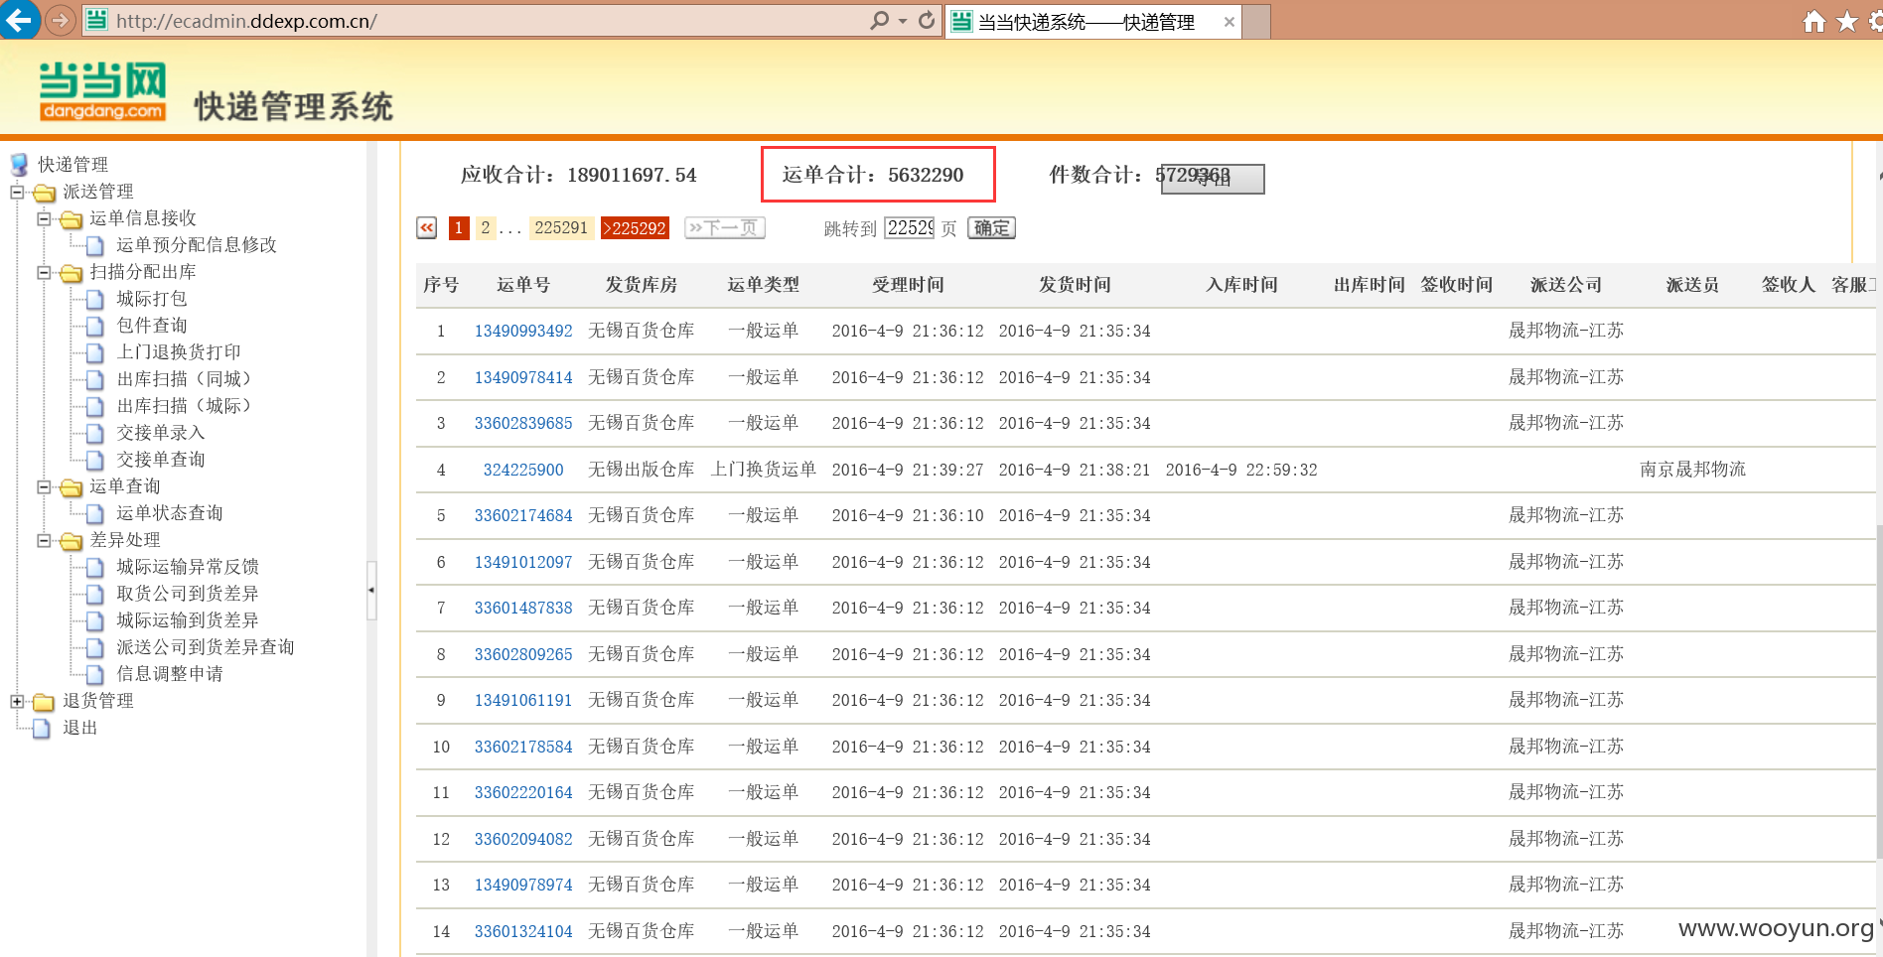Open waybill number 13491012097
Viewport: 1883px width, 957px height.
pos(523,563)
